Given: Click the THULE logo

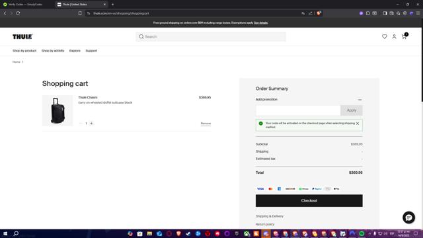Looking at the screenshot, I should (22, 37).
